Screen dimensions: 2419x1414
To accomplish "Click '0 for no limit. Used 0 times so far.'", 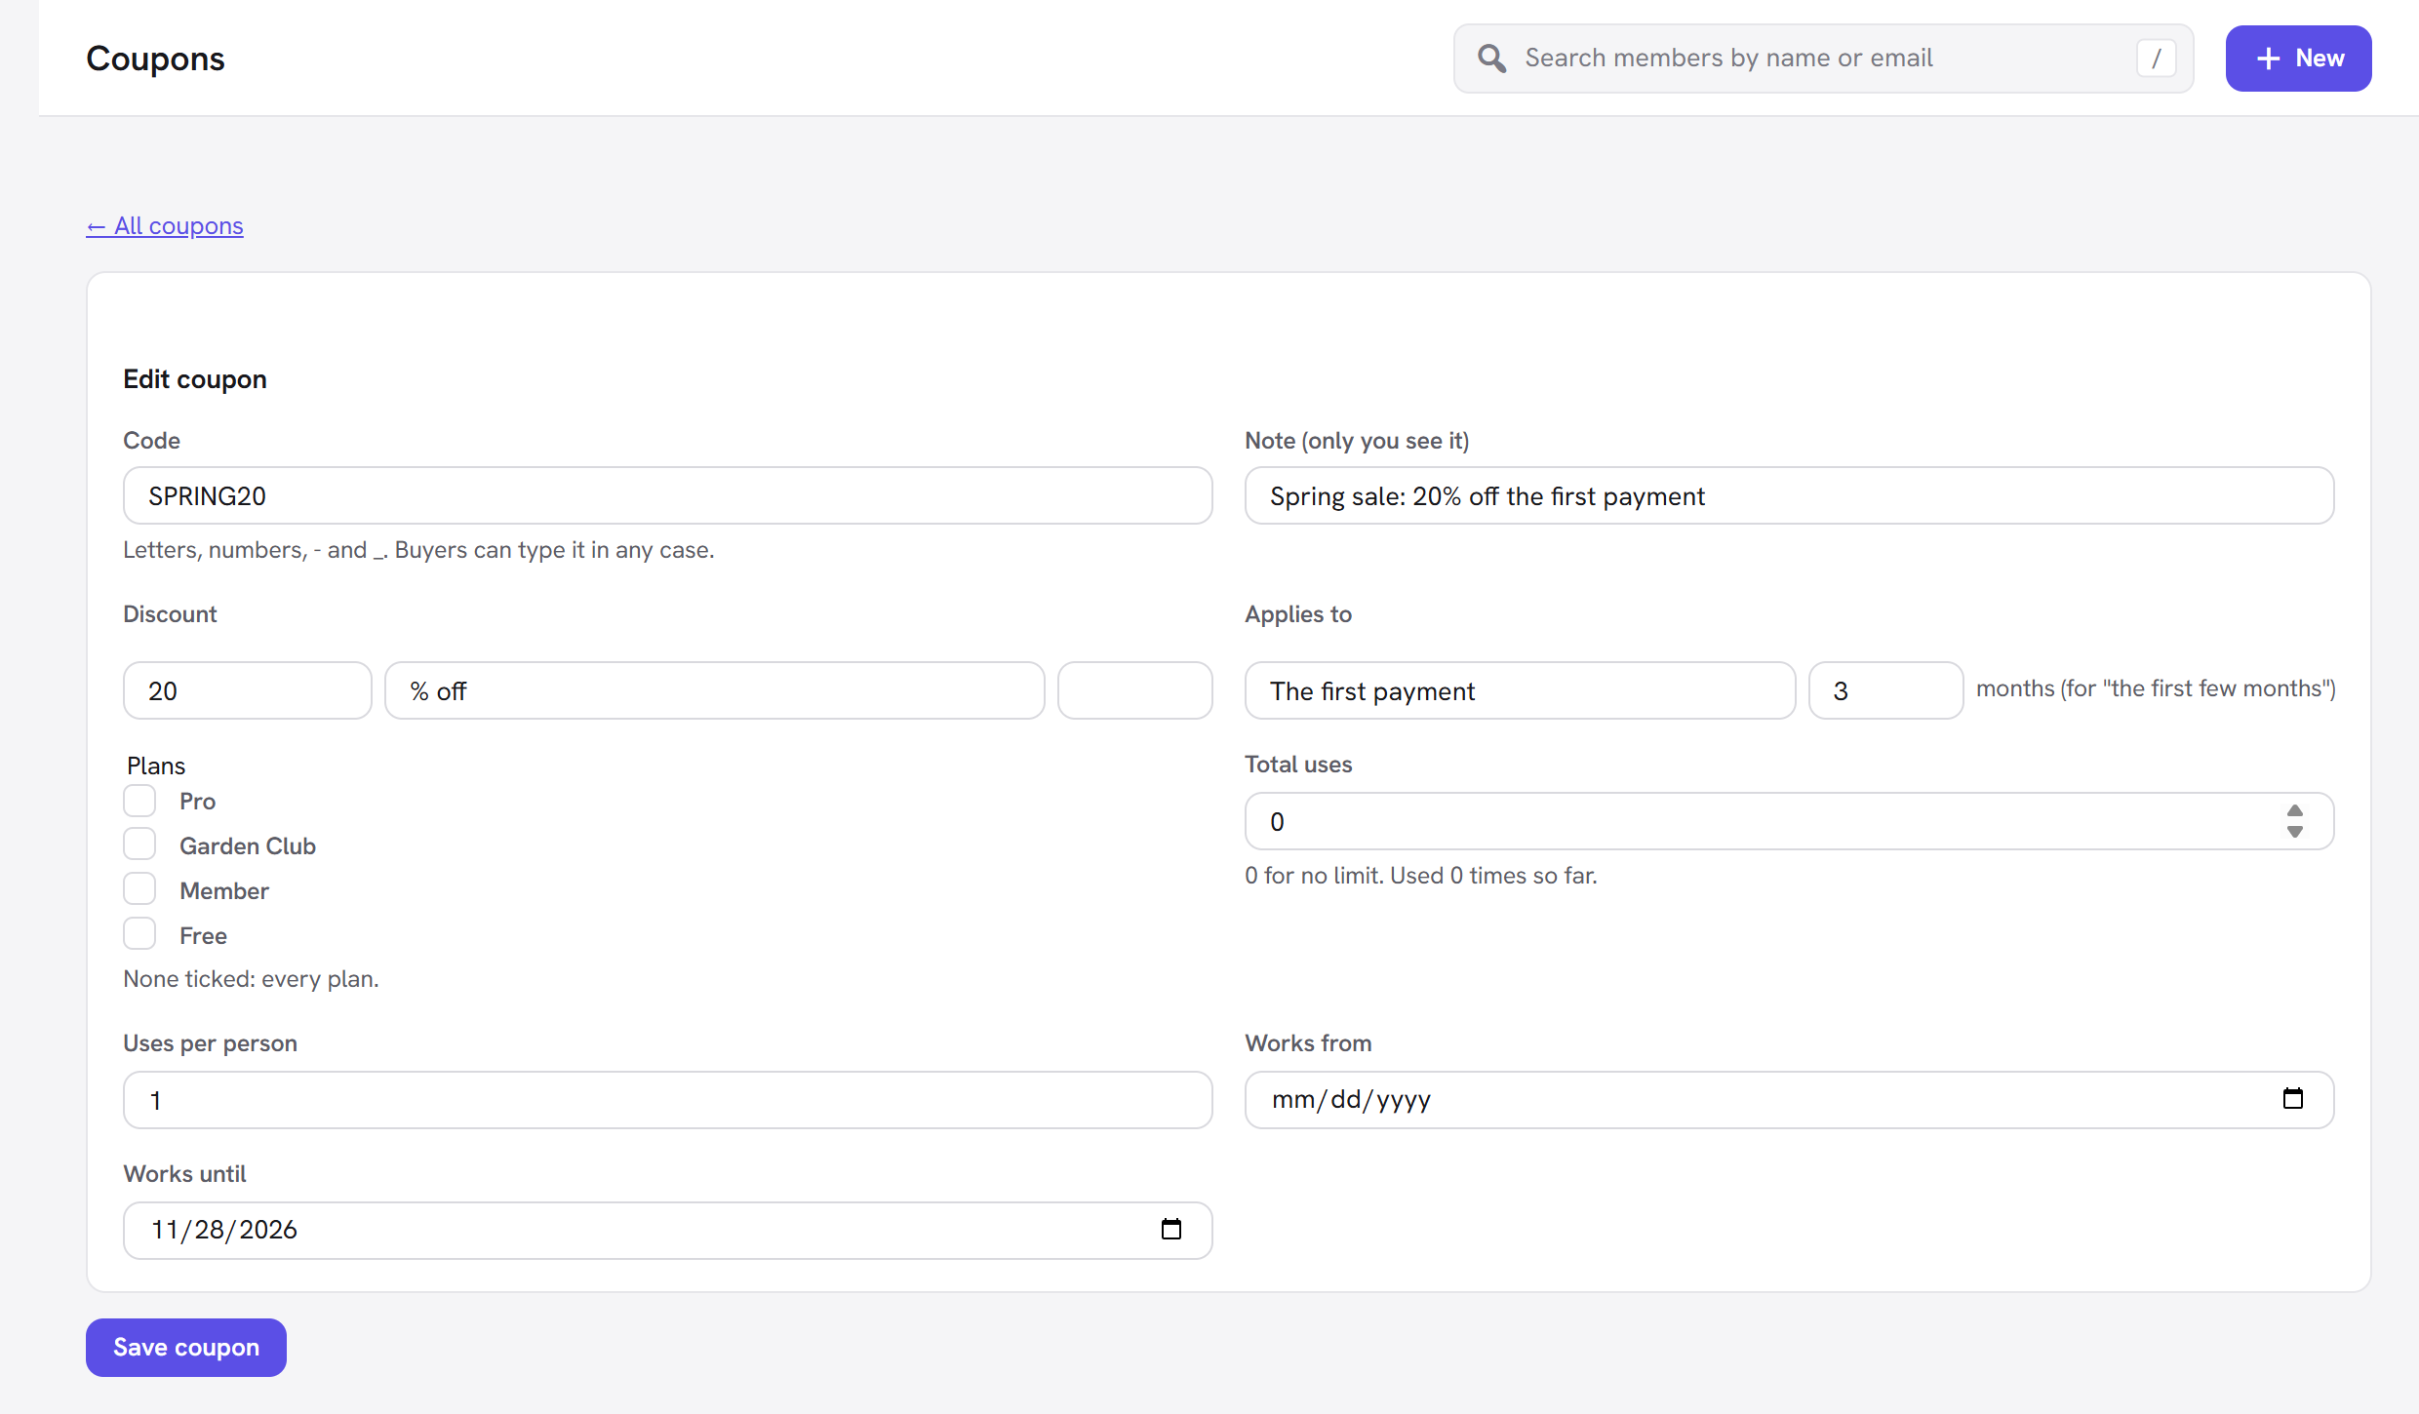I will click(1421, 876).
